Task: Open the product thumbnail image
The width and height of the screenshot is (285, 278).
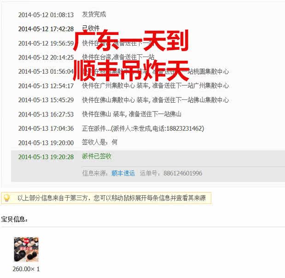Action: coord(26,249)
